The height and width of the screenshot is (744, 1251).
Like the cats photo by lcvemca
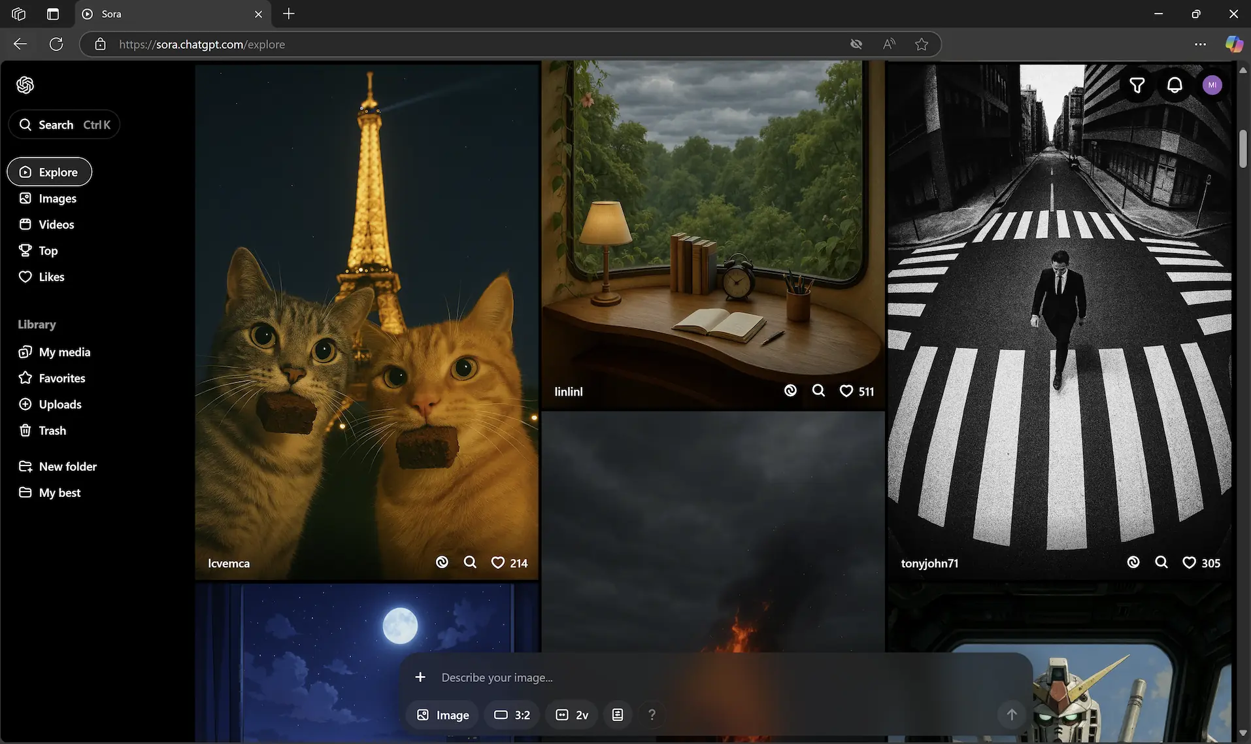tap(497, 562)
